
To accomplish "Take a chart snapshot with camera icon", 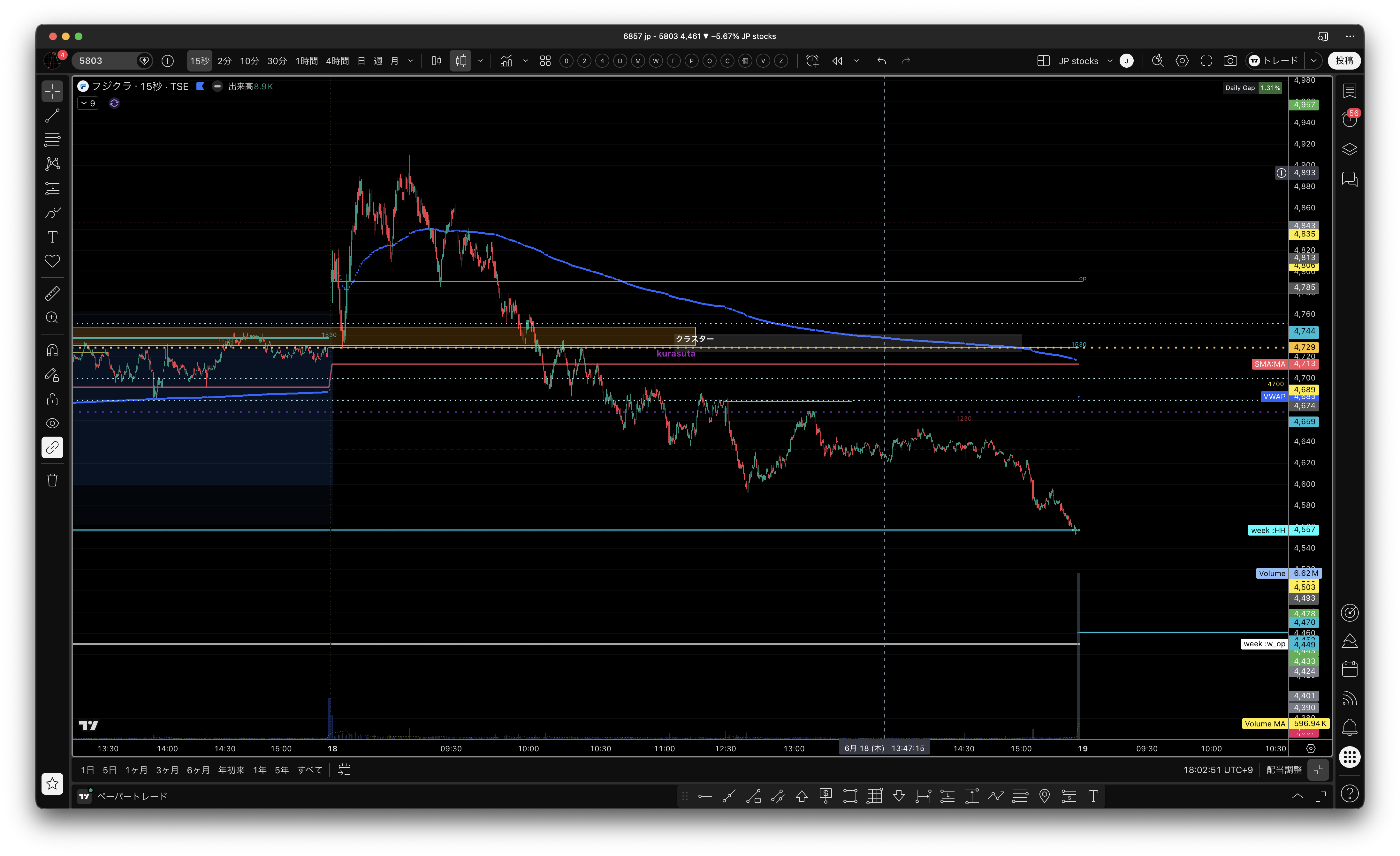I will coord(1230,61).
